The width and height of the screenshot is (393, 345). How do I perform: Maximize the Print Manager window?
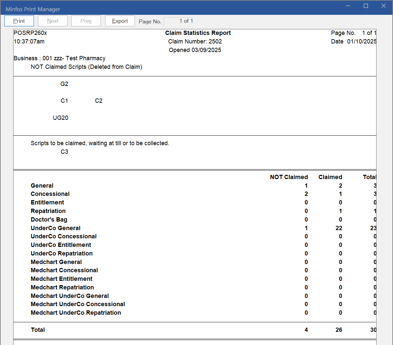pyautogui.click(x=366, y=6)
